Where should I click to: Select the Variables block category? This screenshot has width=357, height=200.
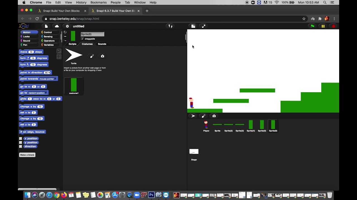[50, 45]
